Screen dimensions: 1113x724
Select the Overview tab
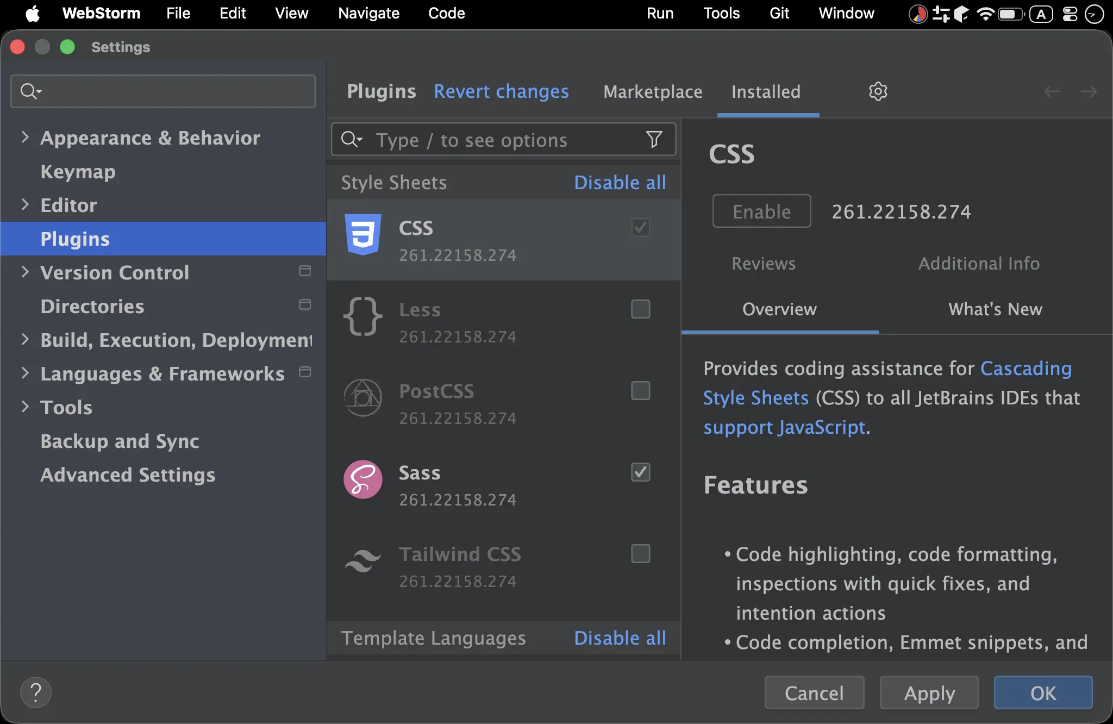pos(780,309)
